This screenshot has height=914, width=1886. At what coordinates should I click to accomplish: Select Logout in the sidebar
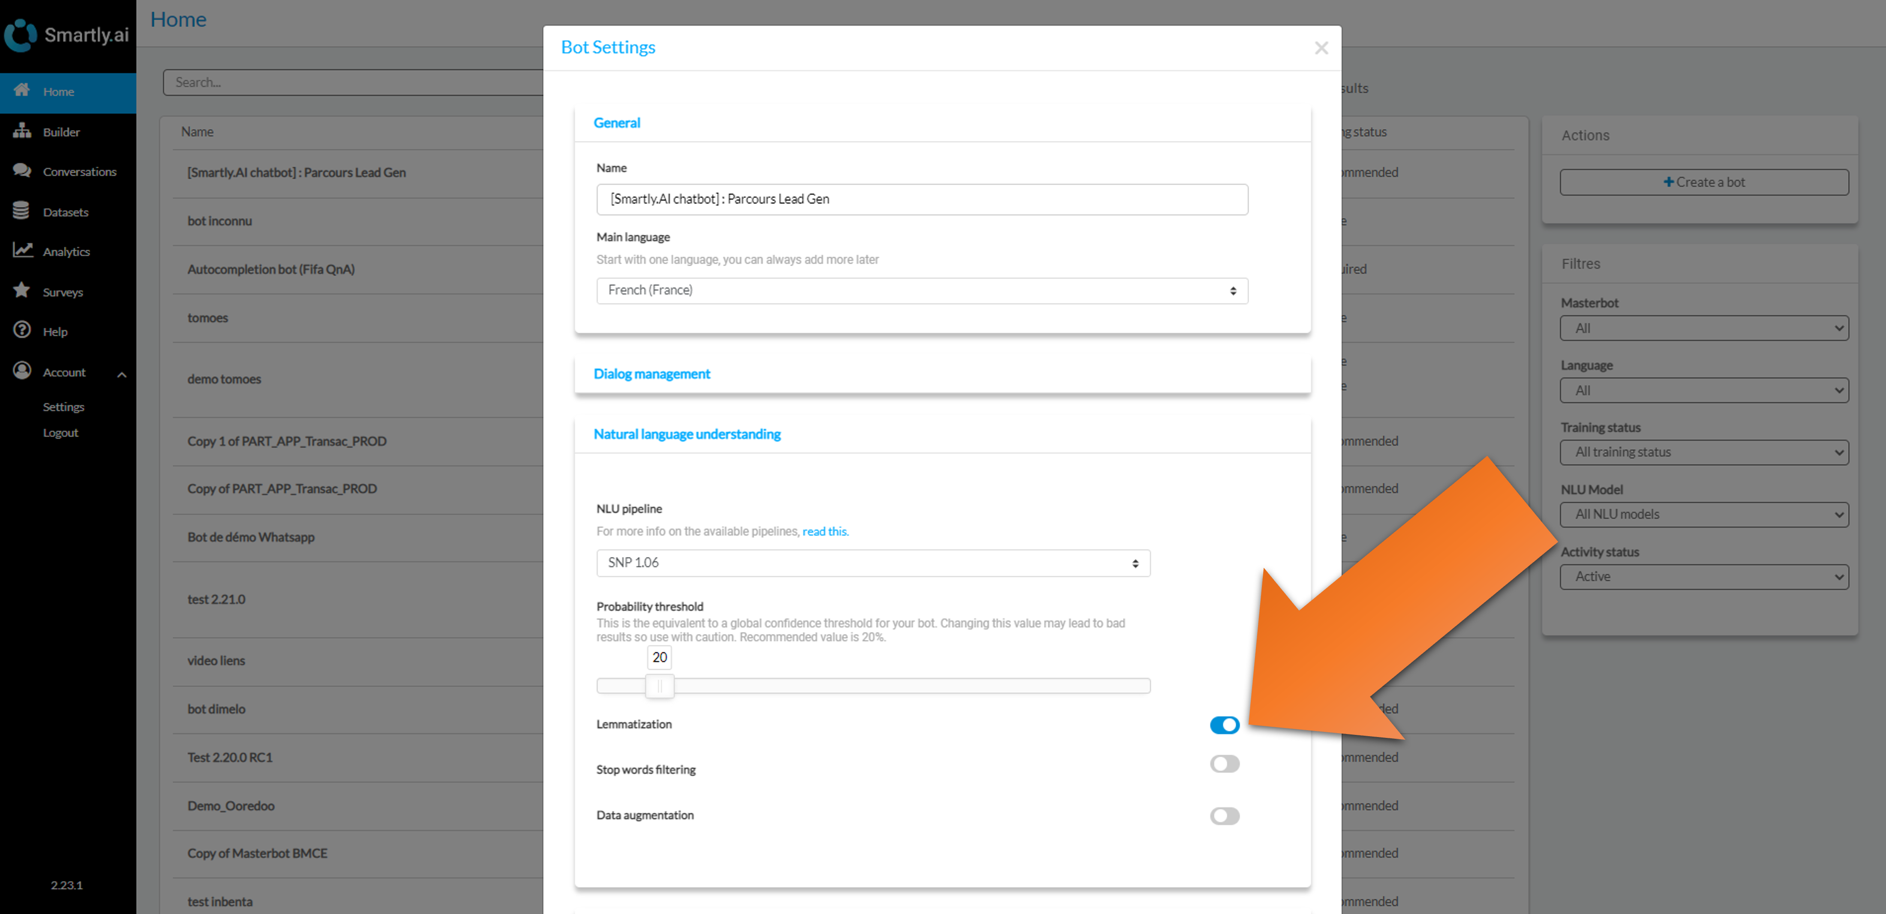click(60, 432)
